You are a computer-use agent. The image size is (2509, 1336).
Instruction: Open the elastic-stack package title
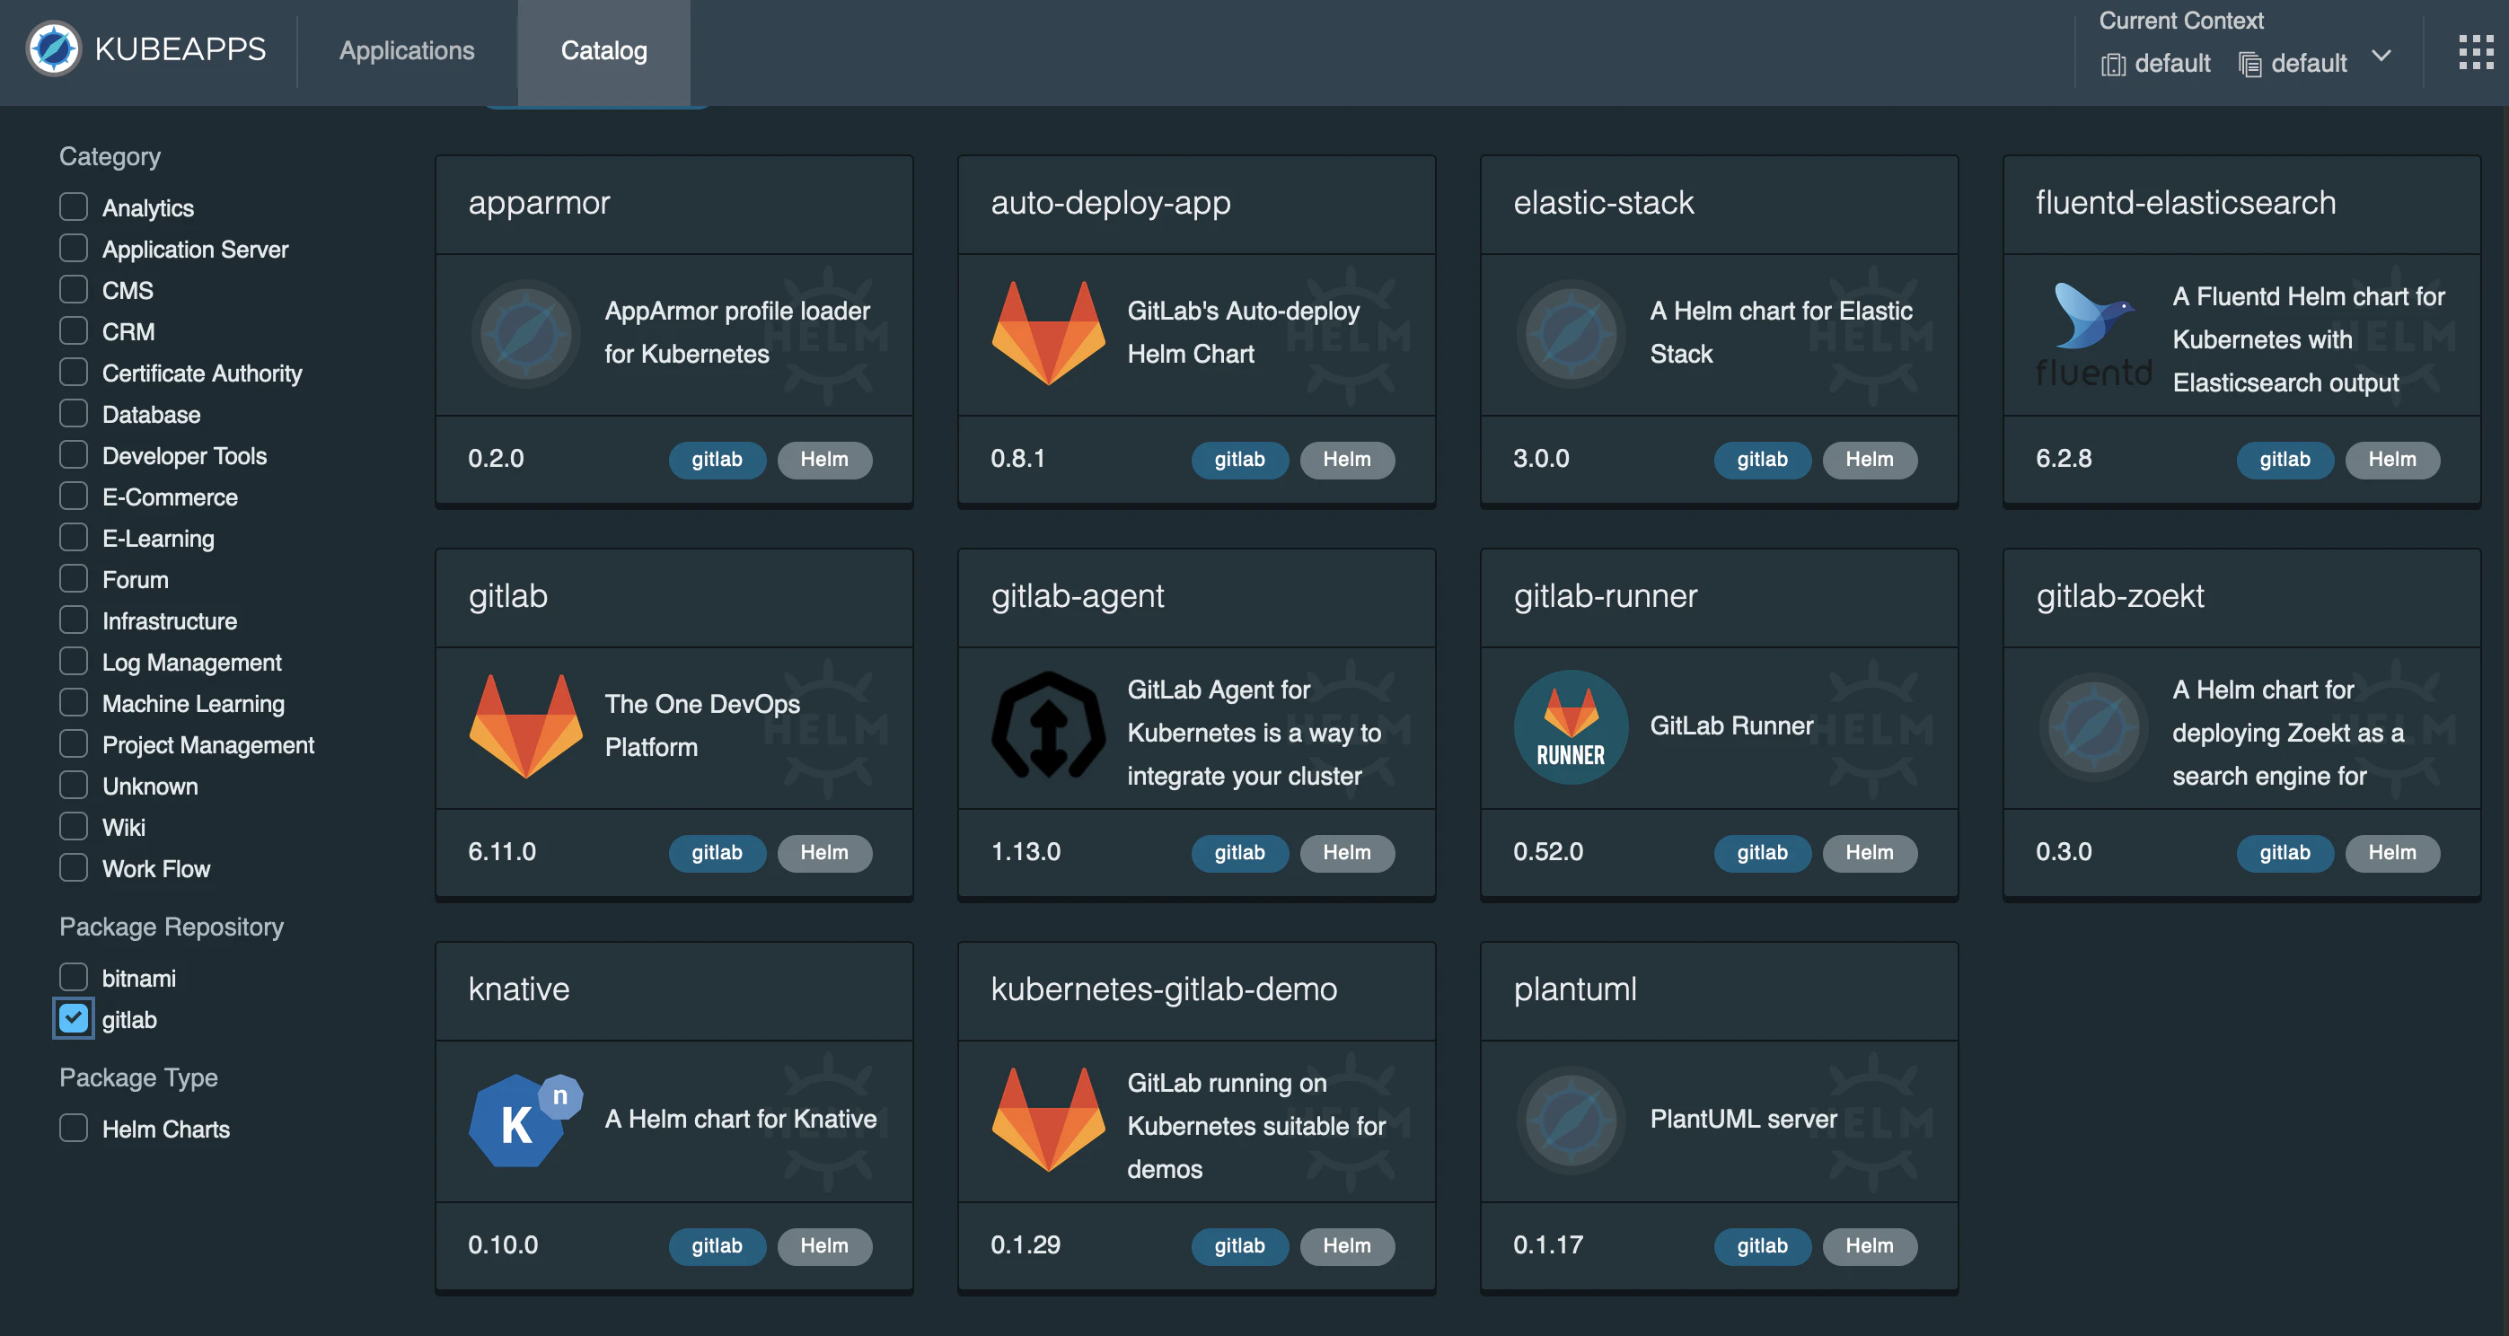1603,203
